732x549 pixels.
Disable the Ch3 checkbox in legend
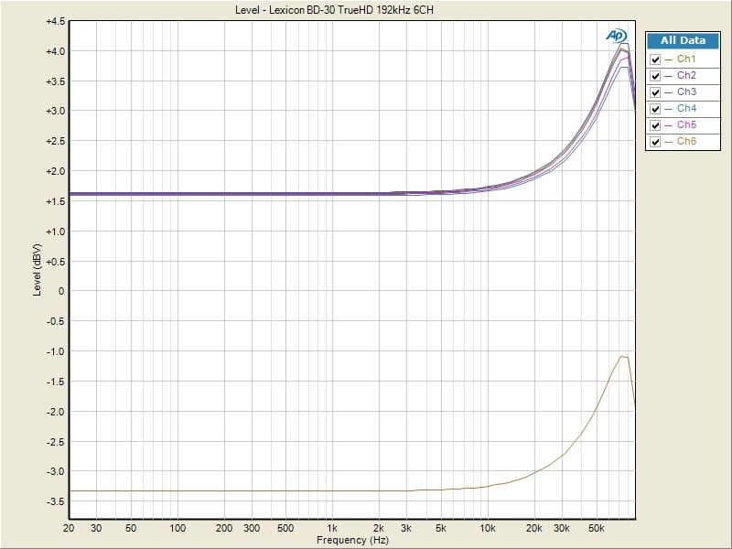coord(655,92)
